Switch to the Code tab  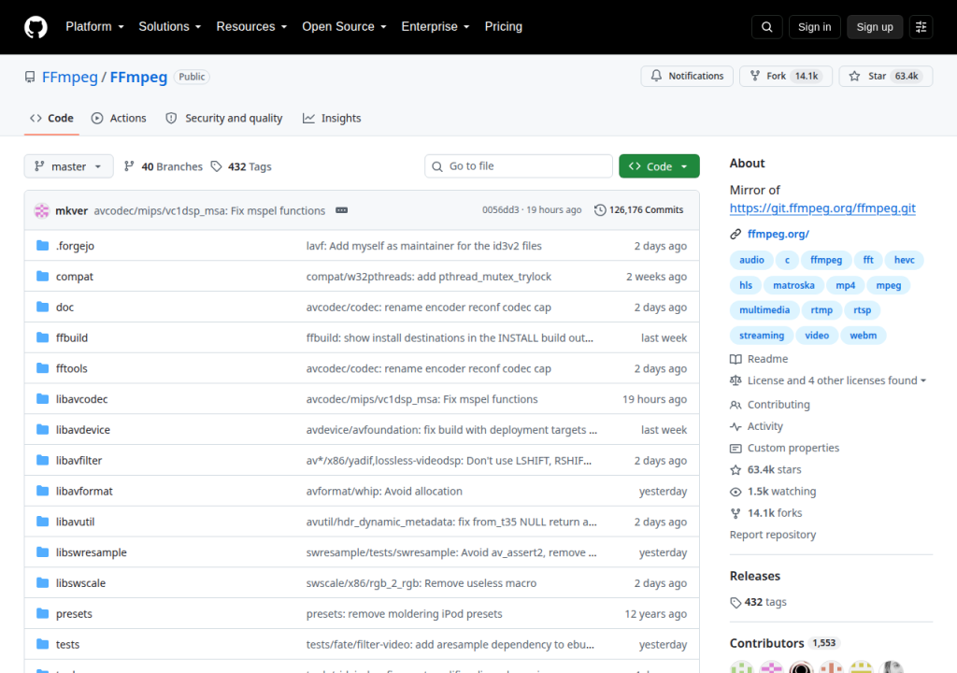pos(52,119)
